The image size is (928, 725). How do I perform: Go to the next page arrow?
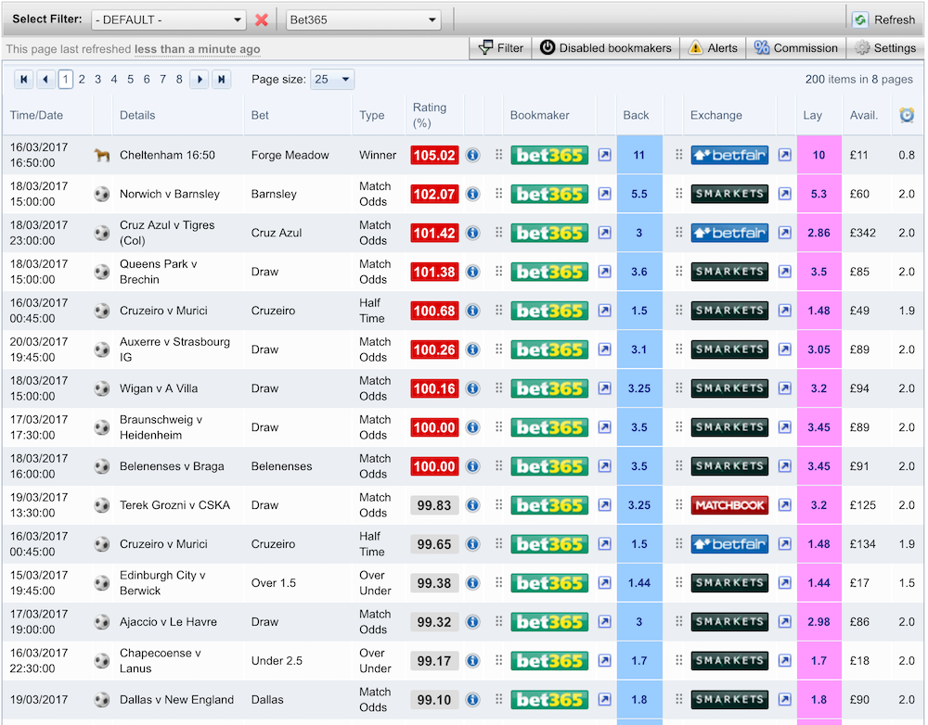(199, 80)
